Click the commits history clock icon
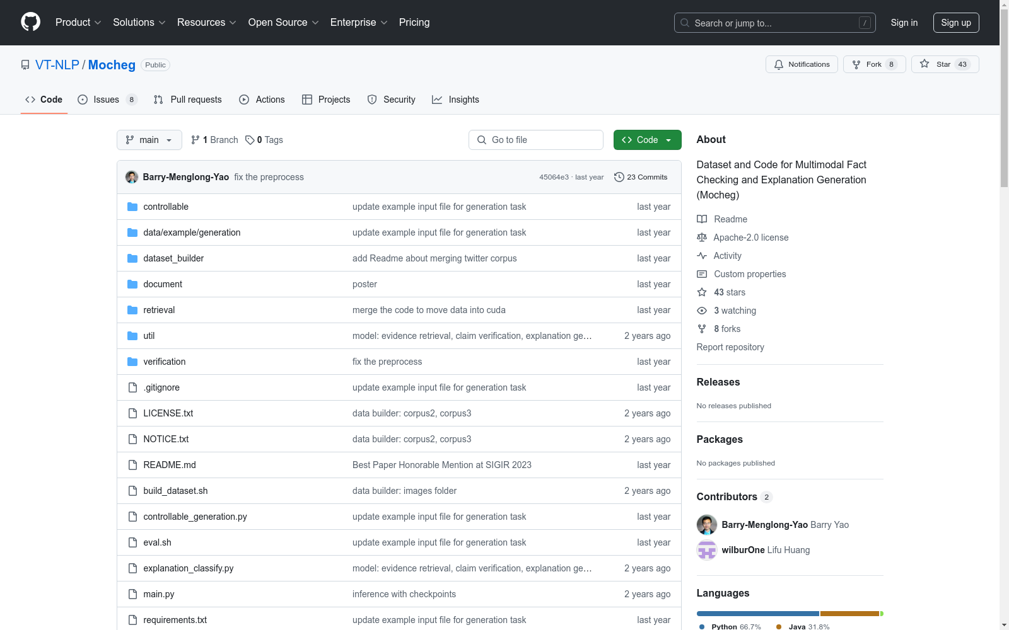The width and height of the screenshot is (1009, 630). coord(619,177)
